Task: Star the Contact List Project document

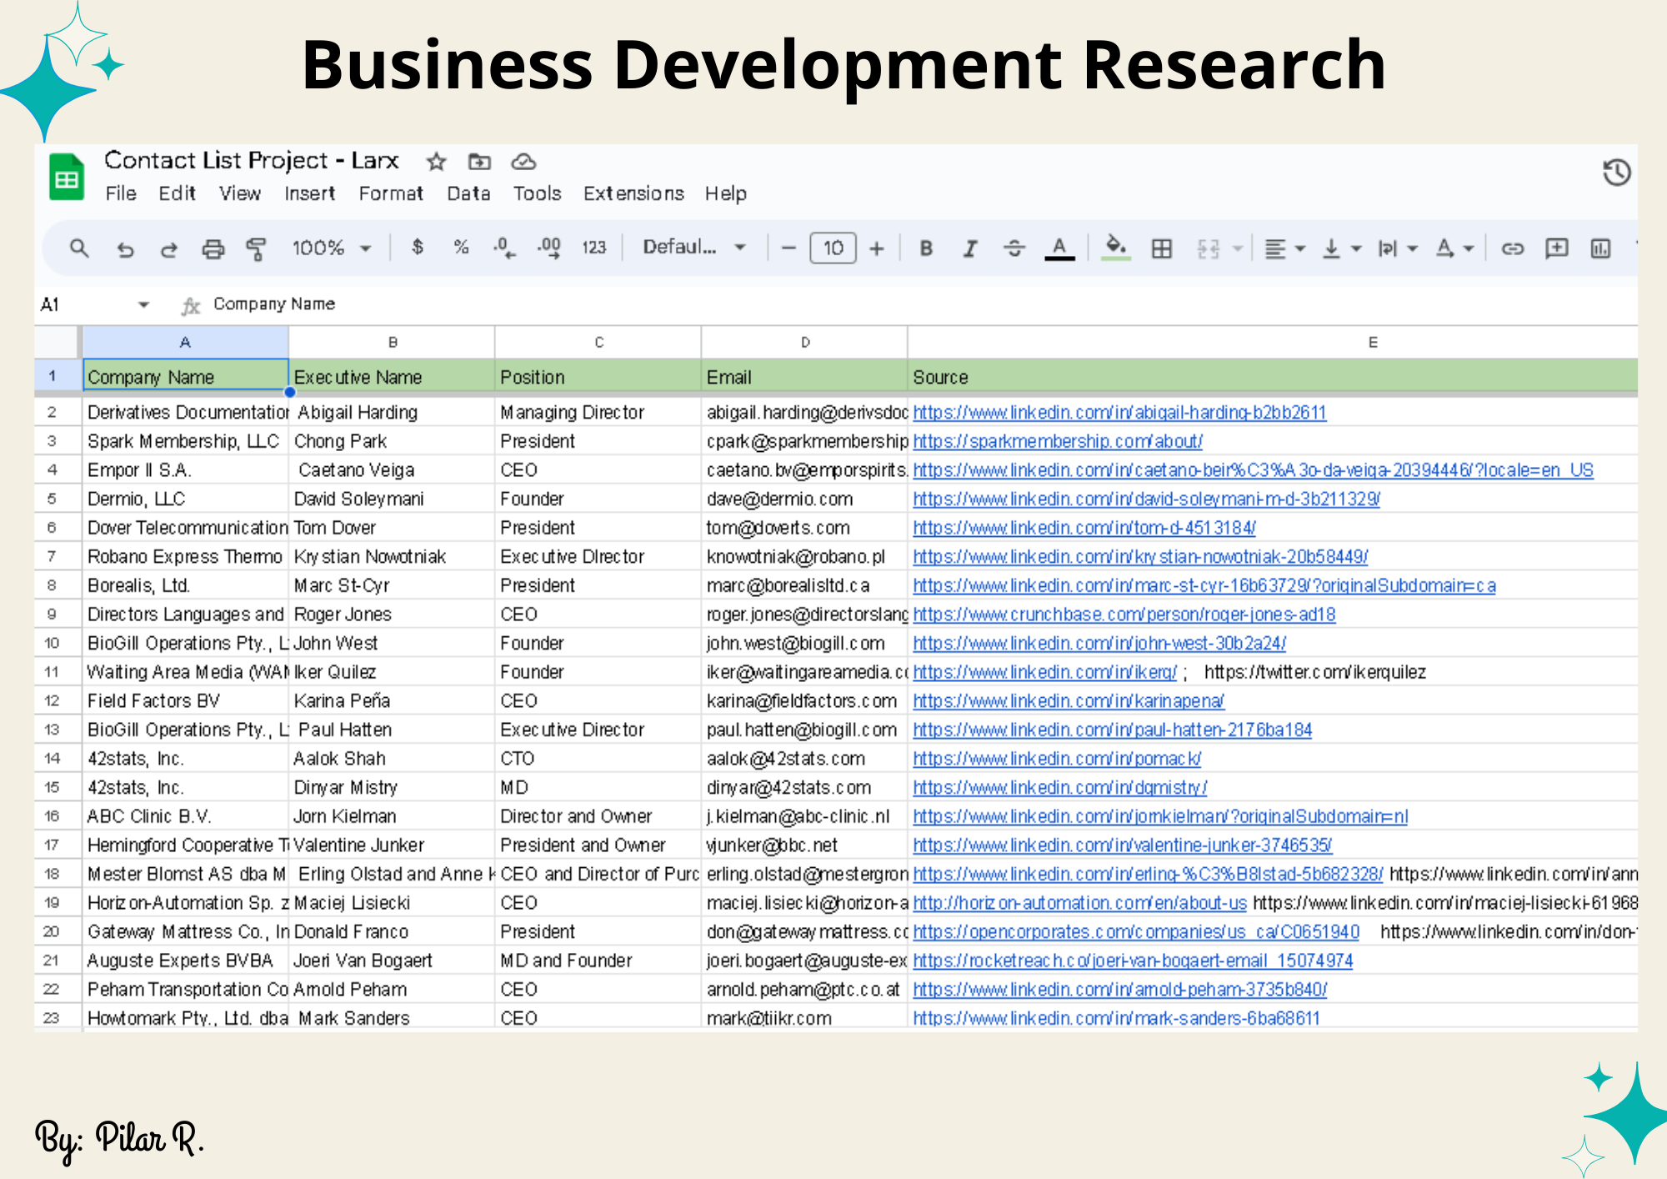Action: (x=436, y=161)
